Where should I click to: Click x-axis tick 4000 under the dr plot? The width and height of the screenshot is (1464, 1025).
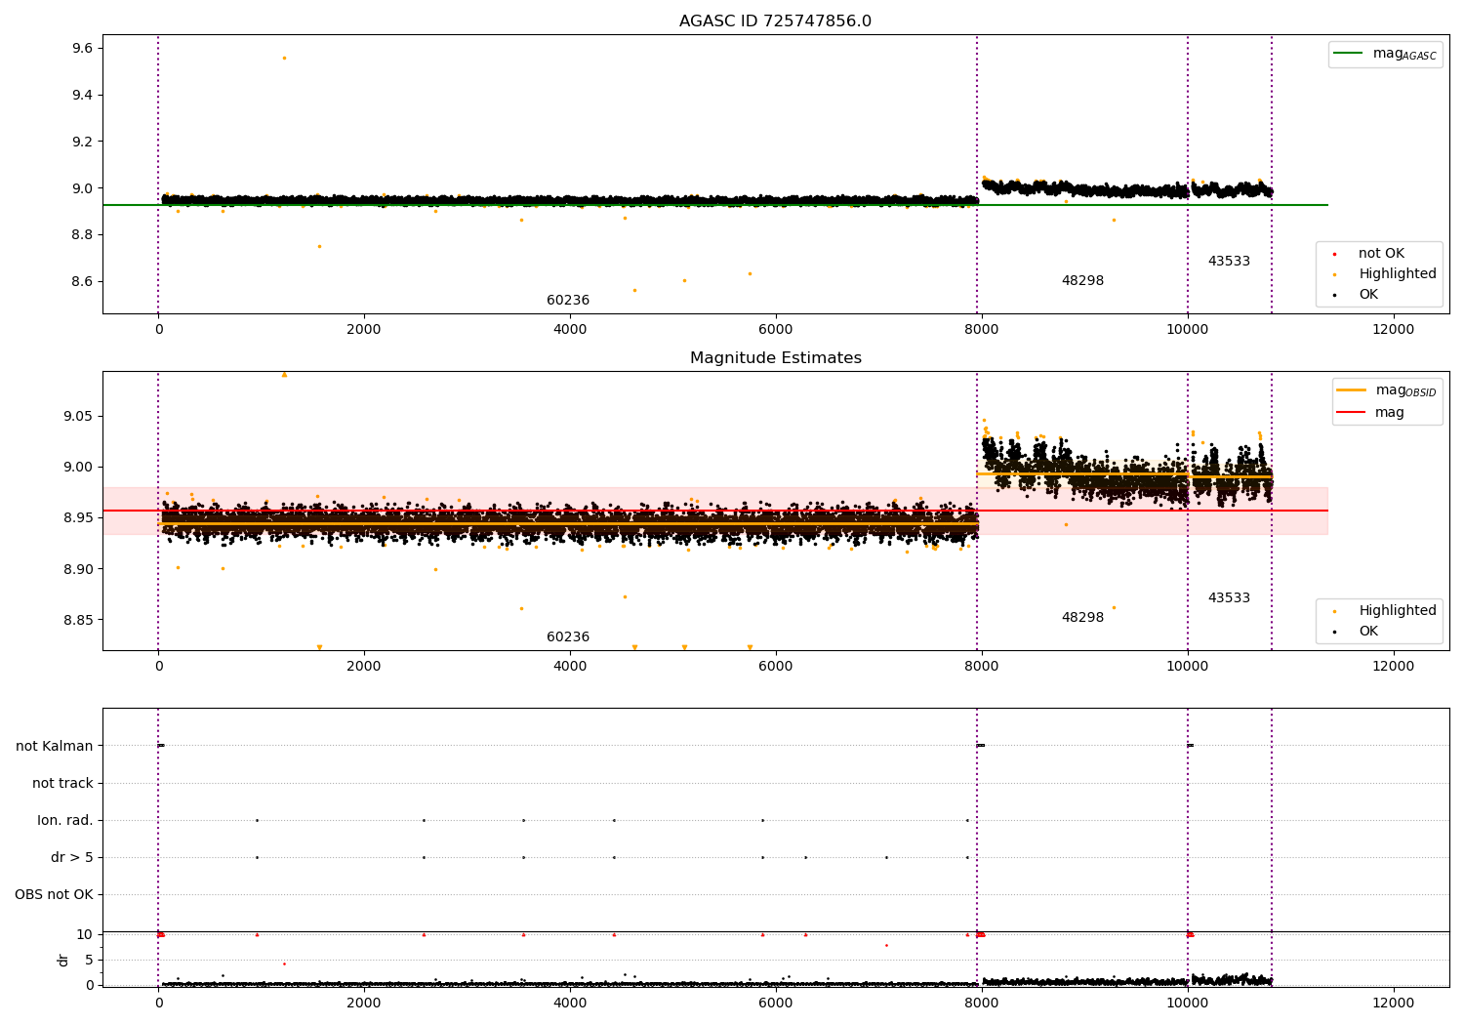pyautogui.click(x=570, y=1004)
